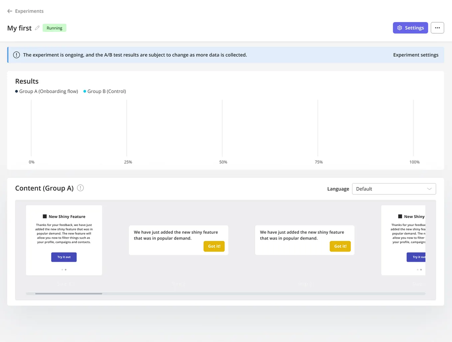Screen dimensions: 452x342
Task: Click the pencil icon to rename My first
Action: pos(37,28)
